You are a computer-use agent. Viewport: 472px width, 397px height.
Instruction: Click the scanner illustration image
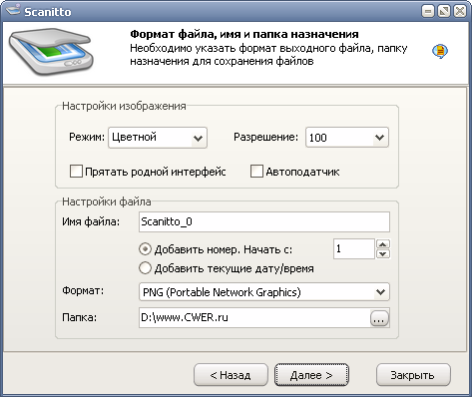tap(51, 51)
